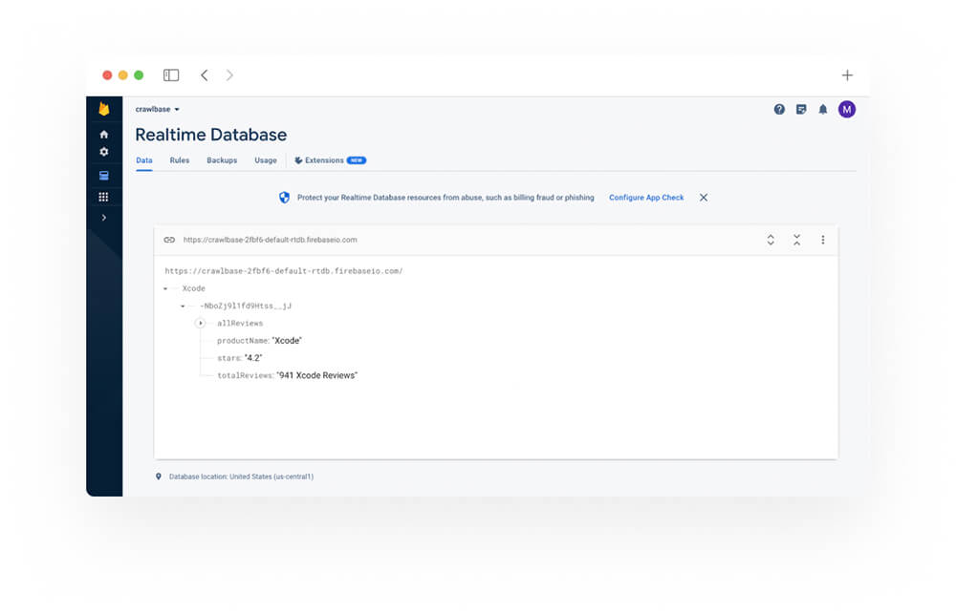Open the account menu via the M avatar
Viewport: 956px width, 614px height.
847,109
